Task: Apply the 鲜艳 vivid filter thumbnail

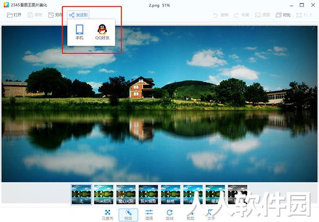Action: coord(171,194)
